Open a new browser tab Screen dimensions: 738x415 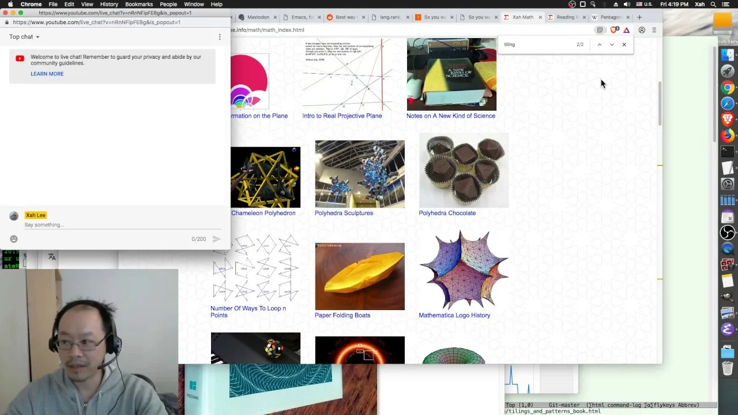[639, 17]
